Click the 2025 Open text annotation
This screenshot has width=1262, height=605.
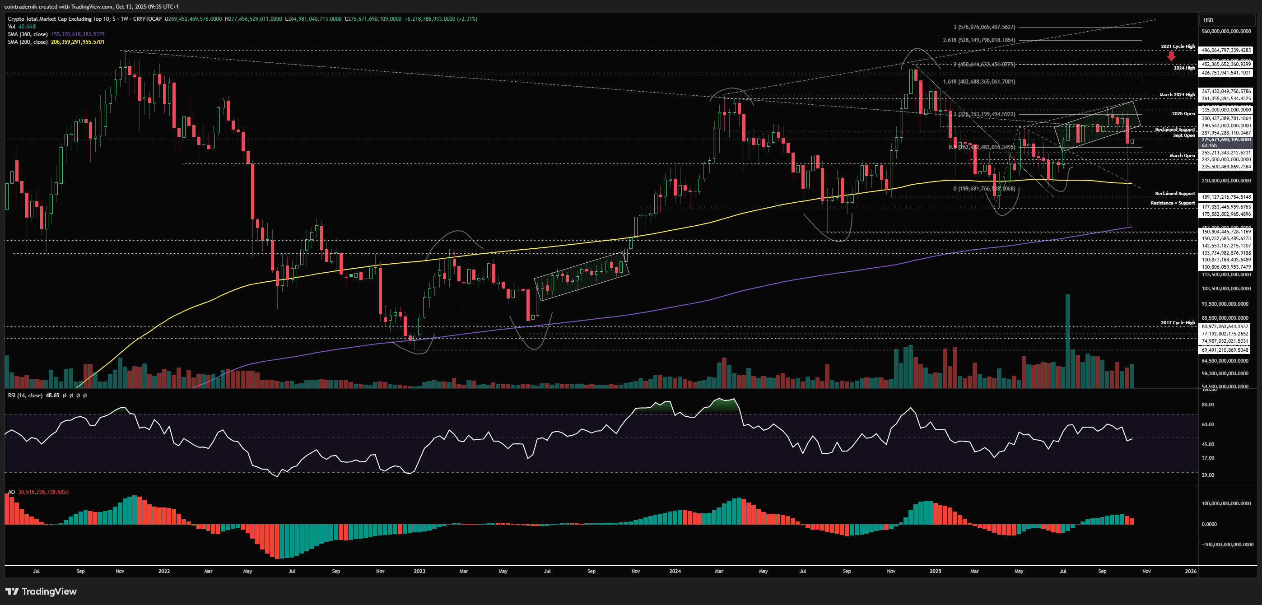1183,114
